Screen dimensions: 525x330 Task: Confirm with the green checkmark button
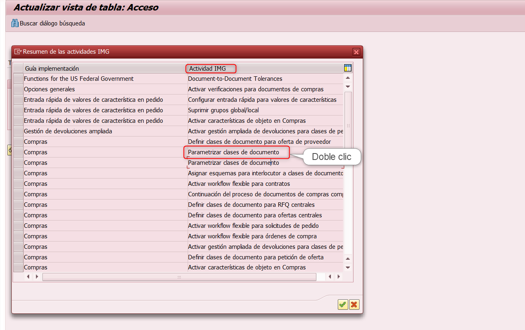[343, 305]
